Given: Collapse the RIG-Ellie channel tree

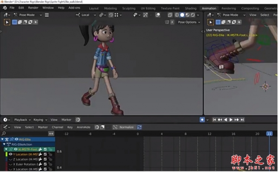Looking at the screenshot, I should click(2, 140).
